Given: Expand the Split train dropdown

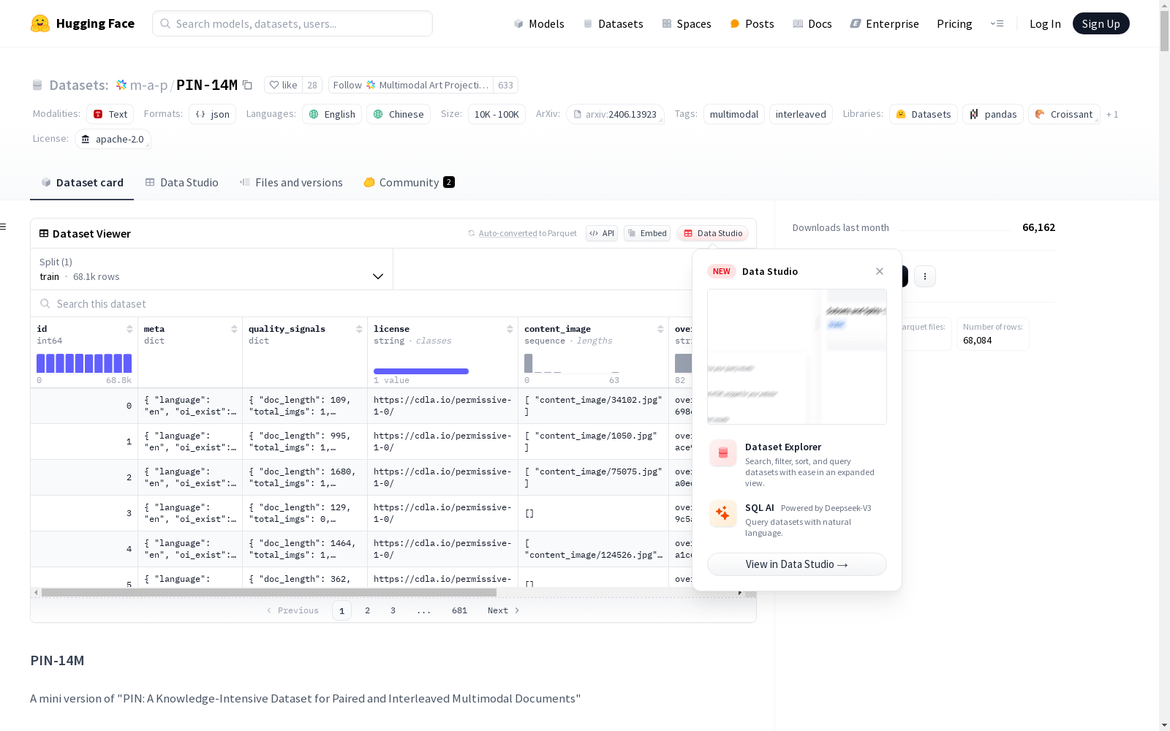Looking at the screenshot, I should pyautogui.click(x=211, y=269).
